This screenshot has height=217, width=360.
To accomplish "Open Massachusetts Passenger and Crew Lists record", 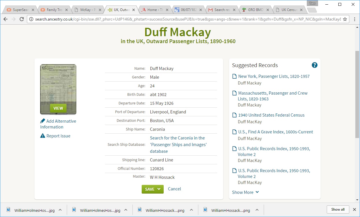I will [x=273, y=96].
